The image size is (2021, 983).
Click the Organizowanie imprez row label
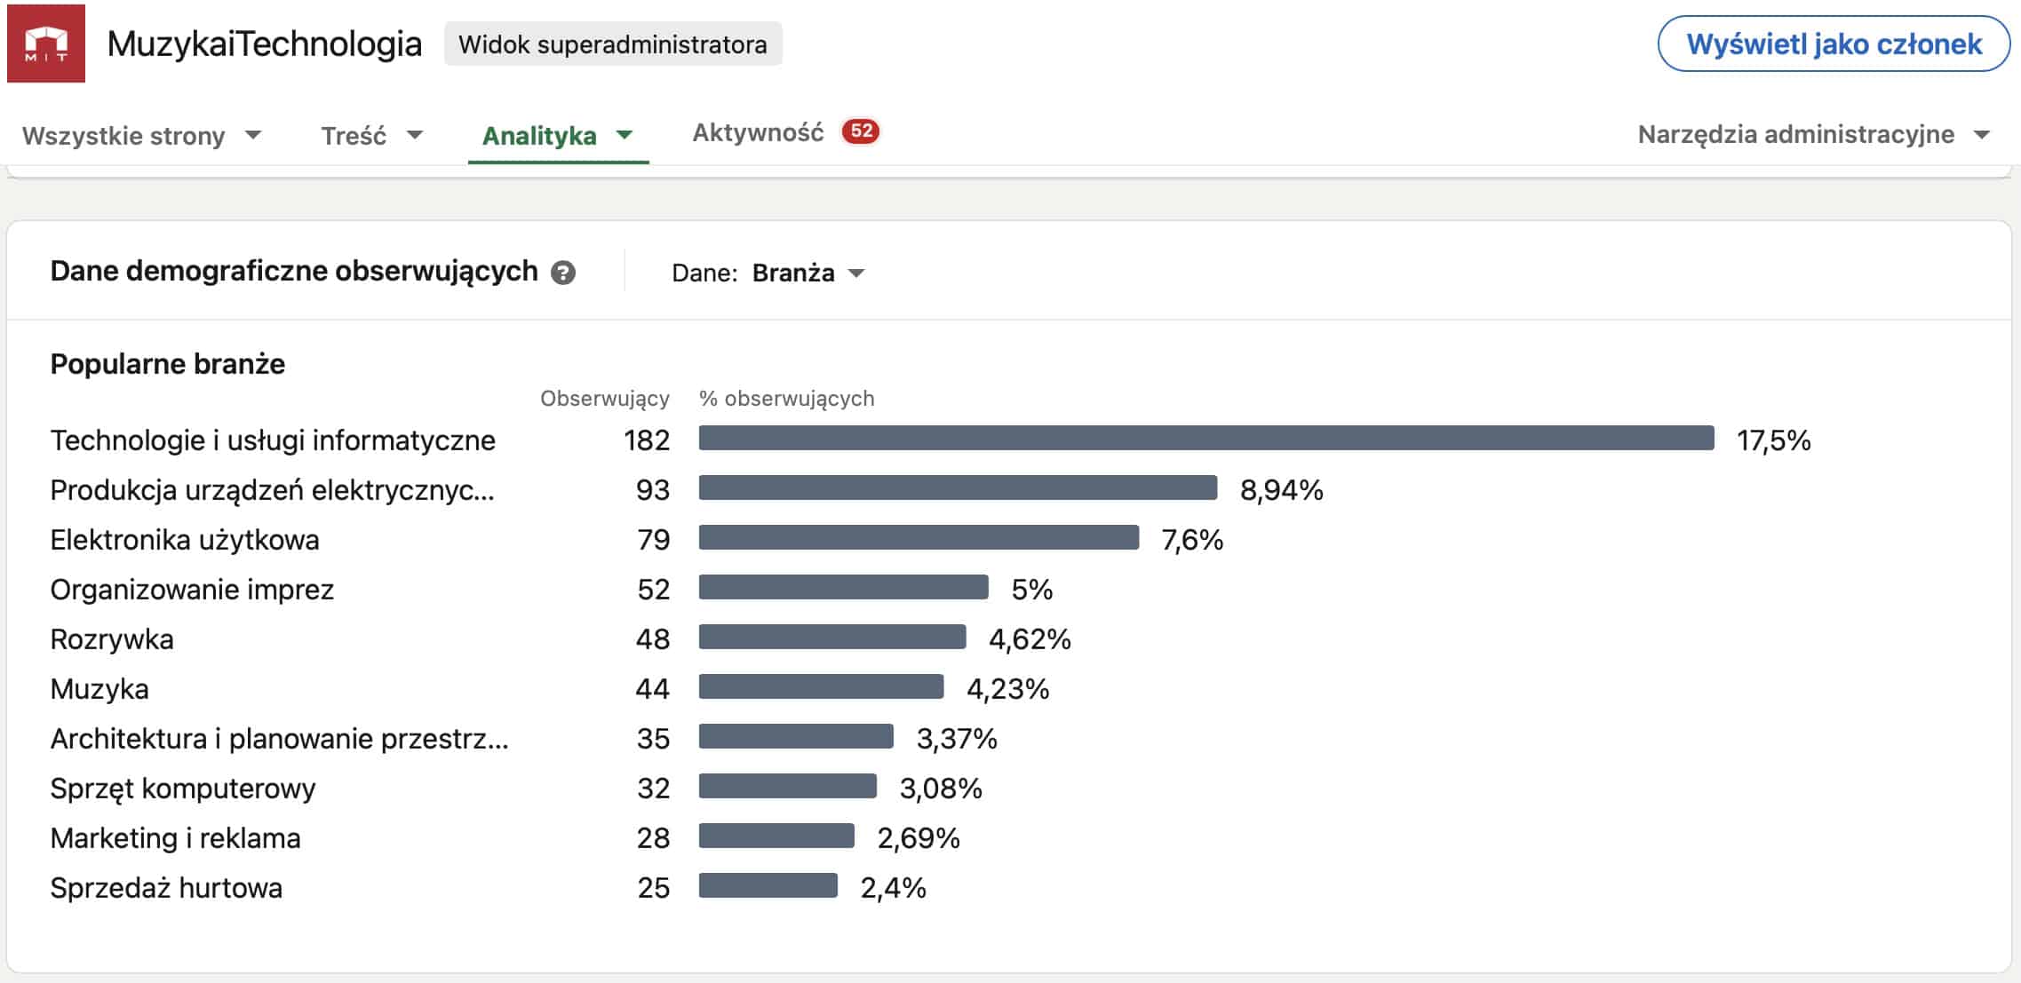coord(192,590)
